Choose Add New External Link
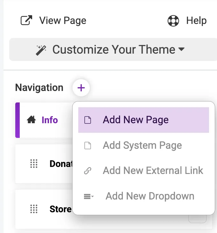The image size is (217, 233). click(x=153, y=170)
